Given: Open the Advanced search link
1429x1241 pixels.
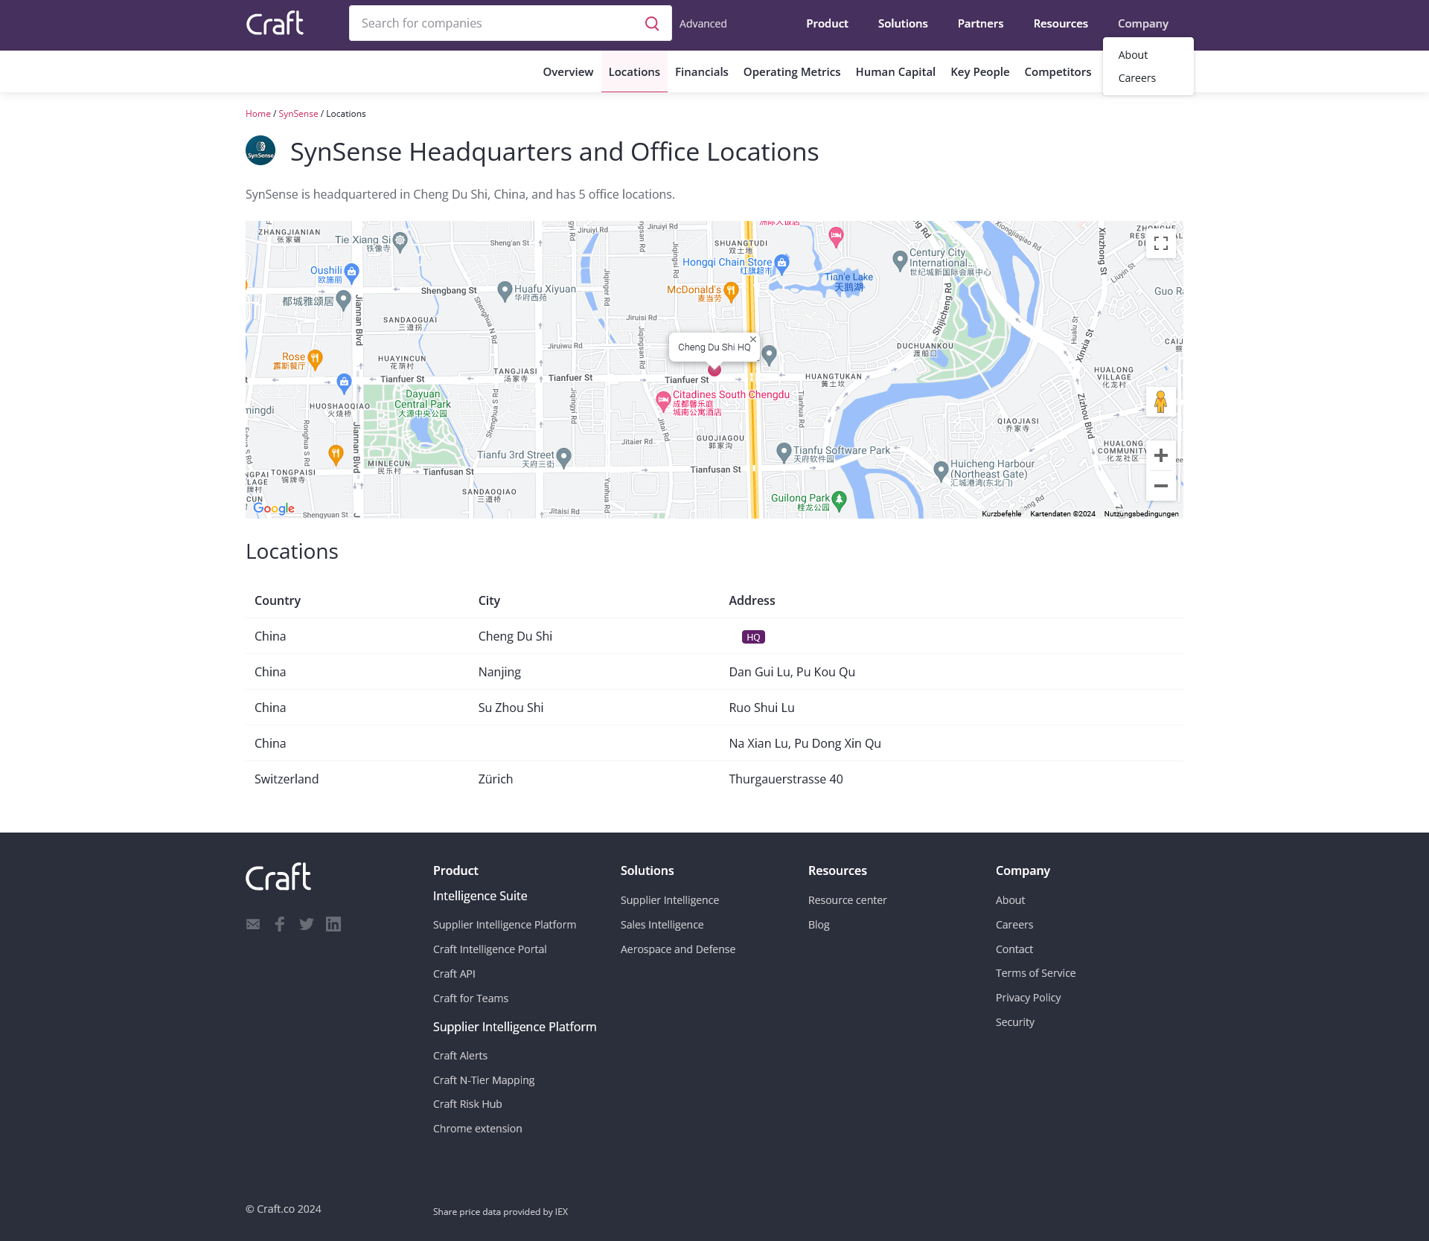Looking at the screenshot, I should tap(703, 24).
